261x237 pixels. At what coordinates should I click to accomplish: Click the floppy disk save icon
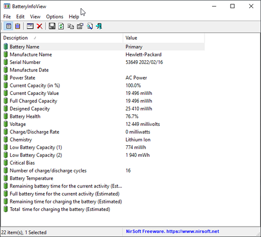coord(52,27)
